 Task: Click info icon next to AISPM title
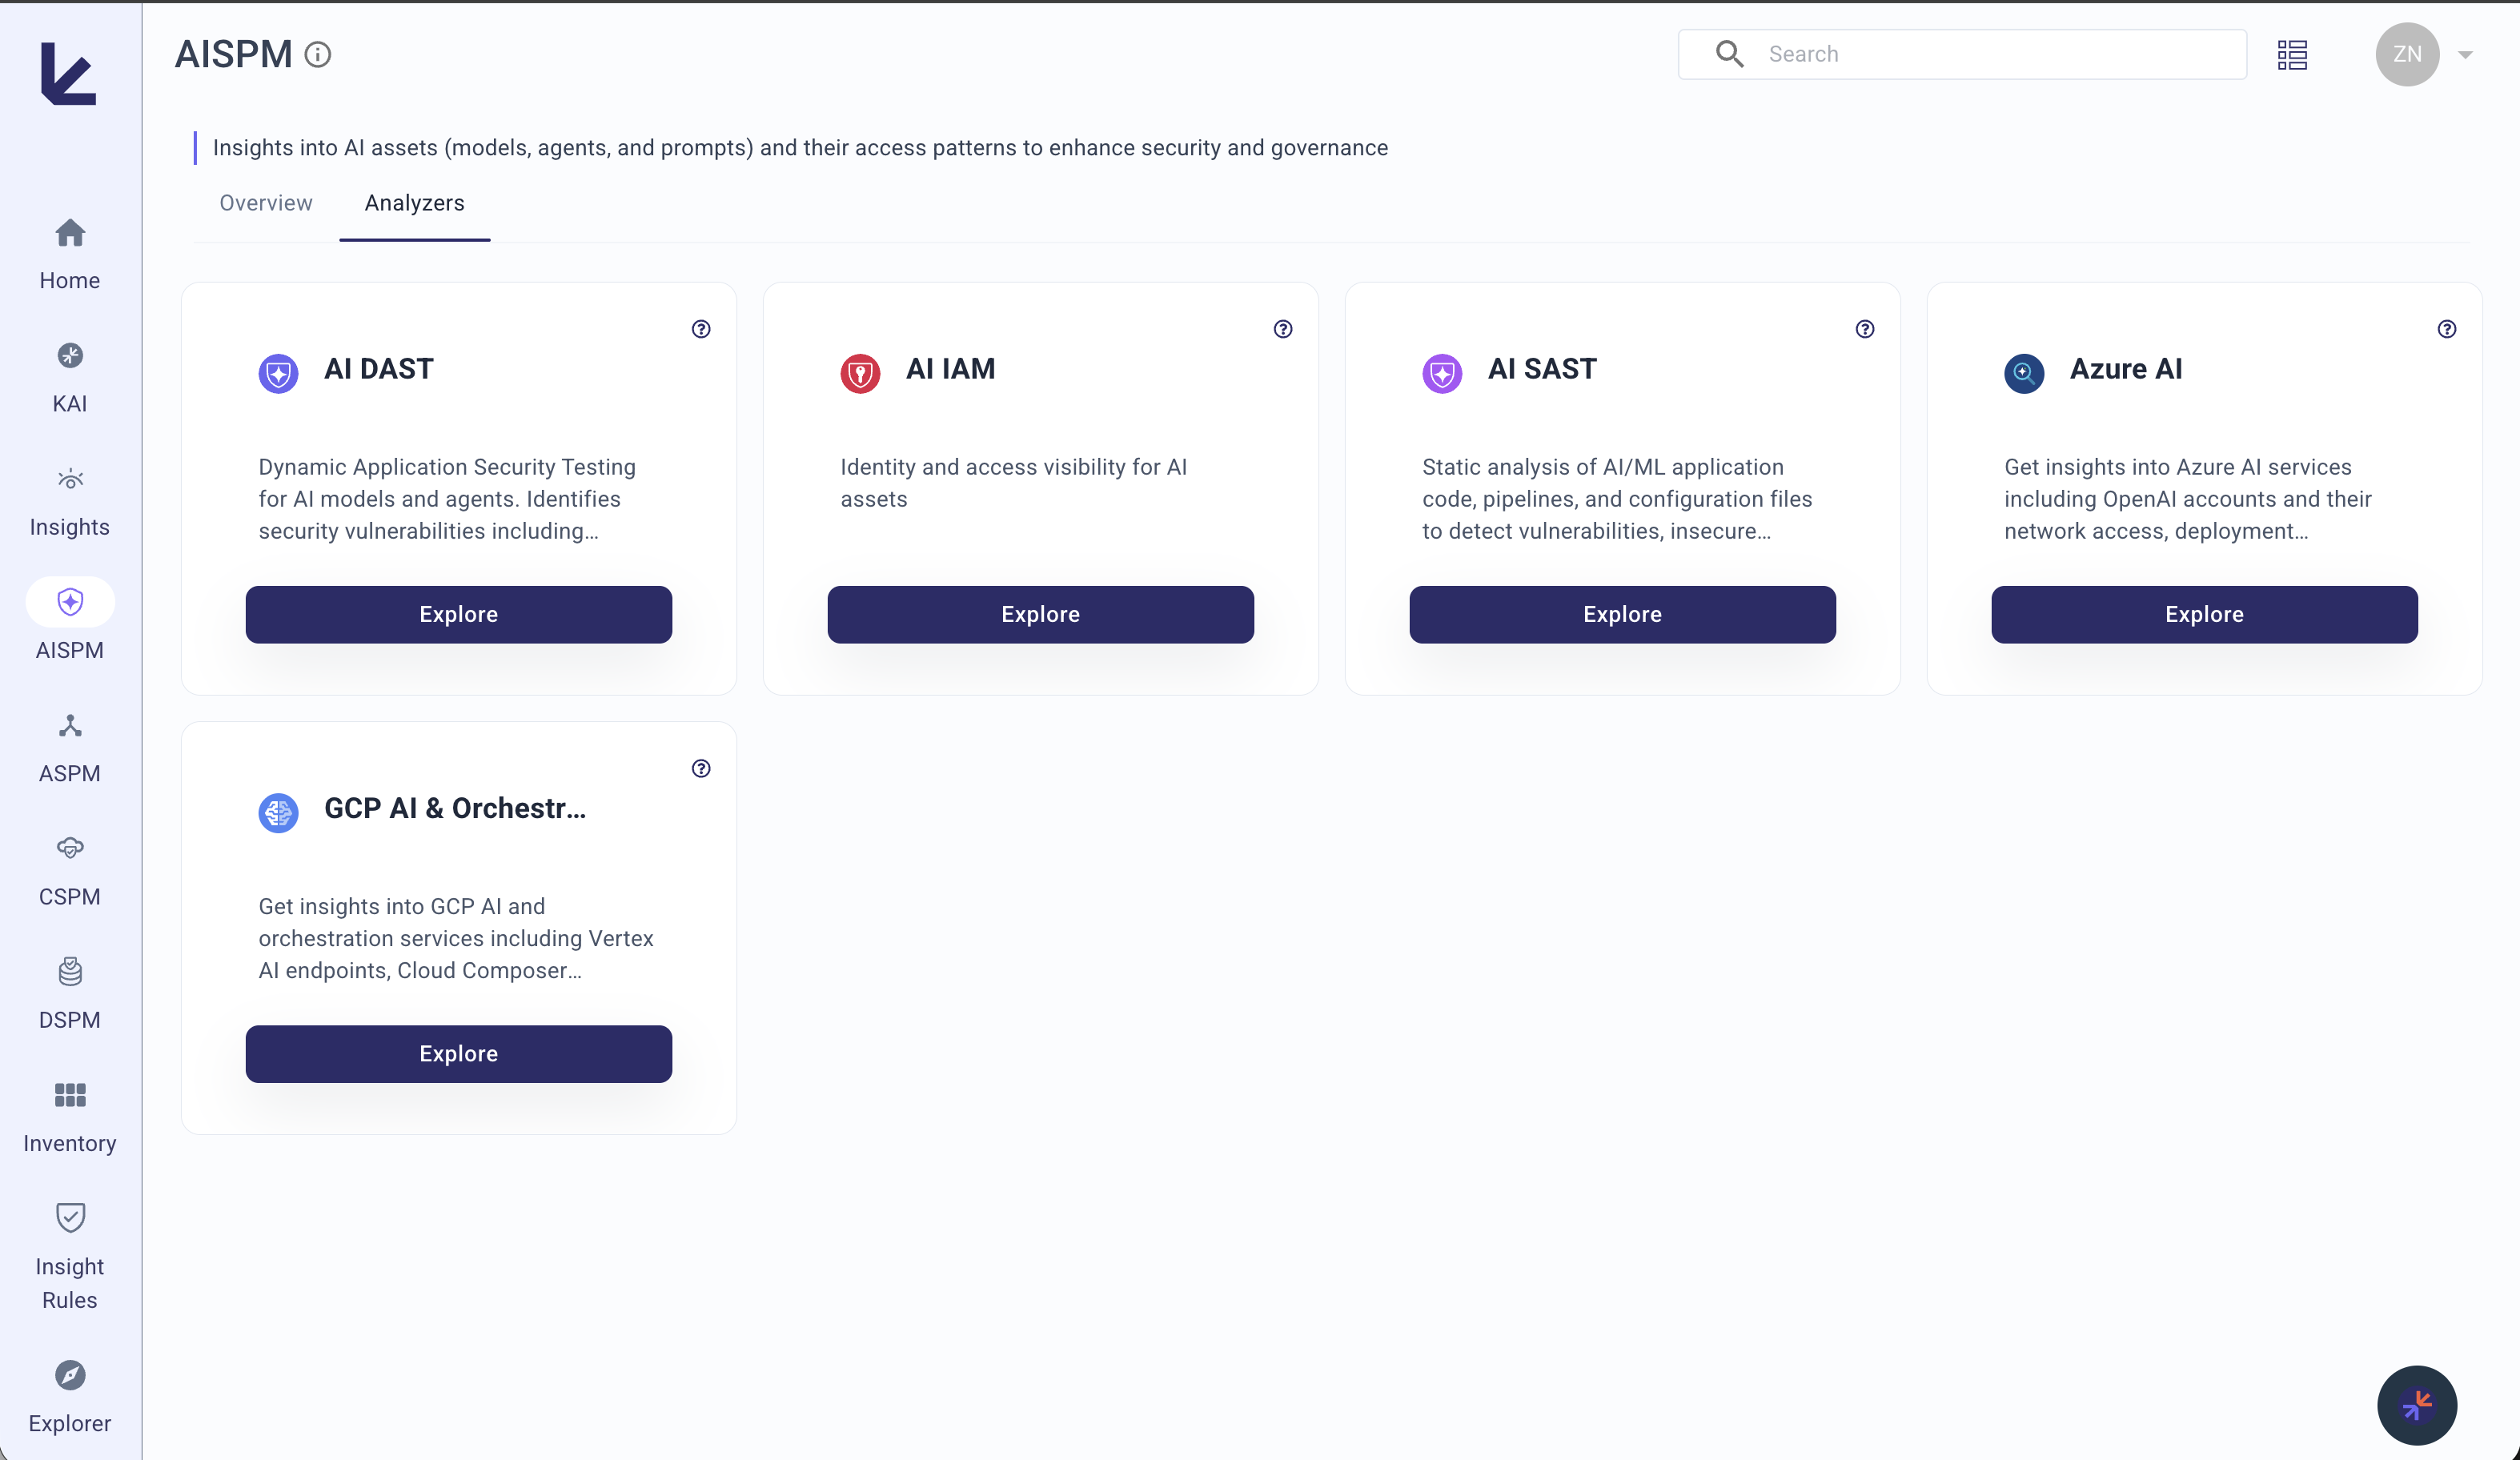(x=318, y=54)
